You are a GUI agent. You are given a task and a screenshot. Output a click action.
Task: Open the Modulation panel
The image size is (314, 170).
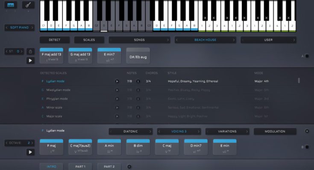click(x=275, y=131)
